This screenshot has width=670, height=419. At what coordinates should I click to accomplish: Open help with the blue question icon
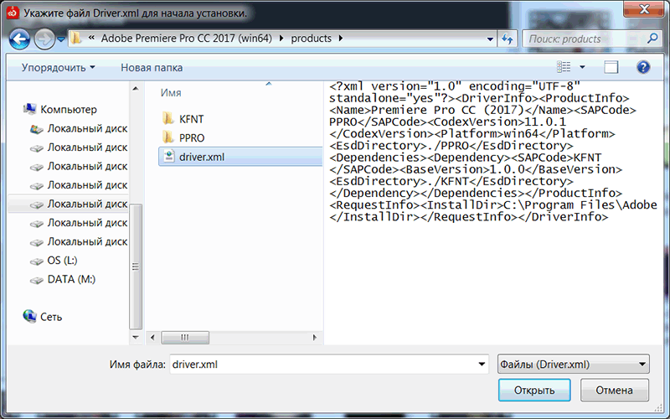pyautogui.click(x=643, y=67)
